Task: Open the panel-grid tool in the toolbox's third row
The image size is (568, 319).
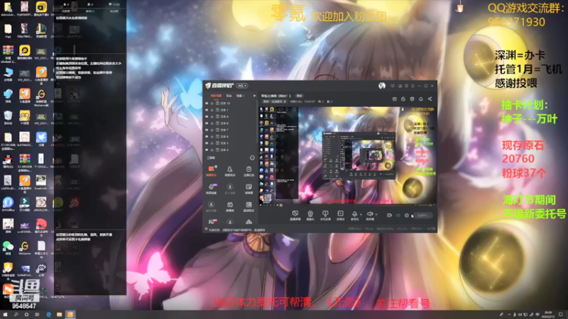Action: tap(248, 206)
